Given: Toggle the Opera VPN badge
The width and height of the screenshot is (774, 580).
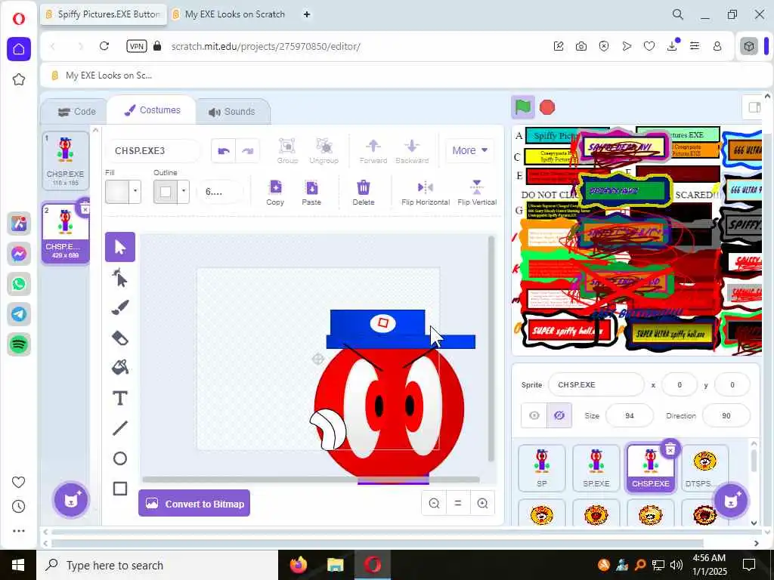Looking at the screenshot, I should click(136, 46).
